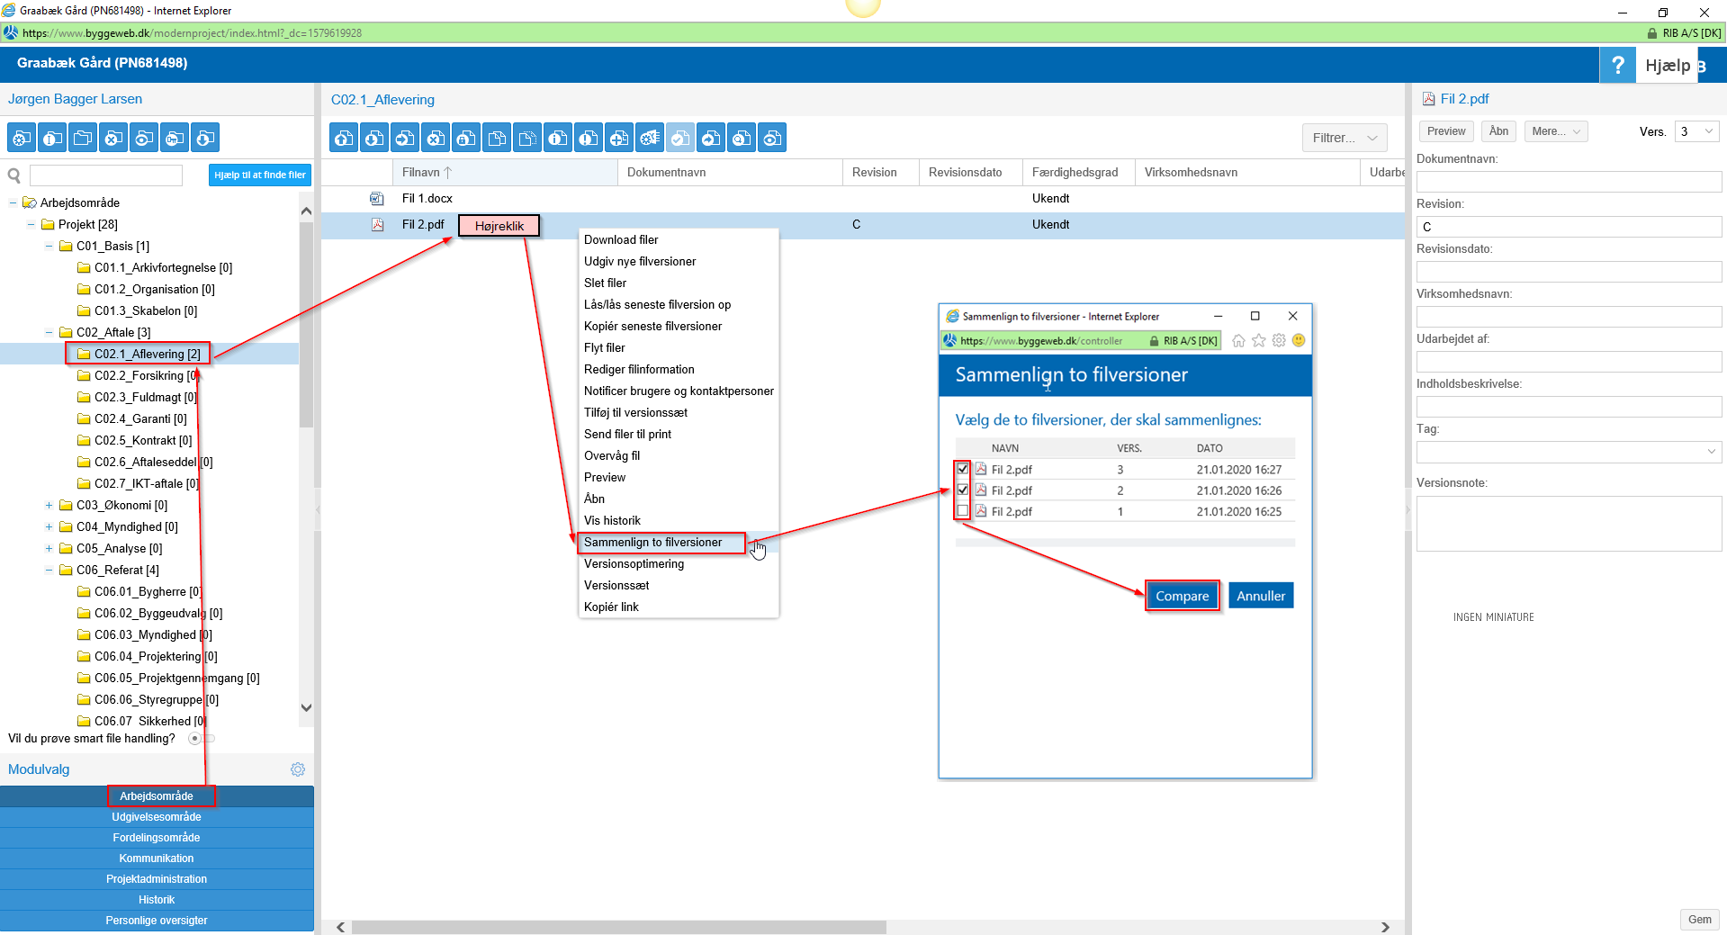Click the Compare button

(x=1182, y=596)
